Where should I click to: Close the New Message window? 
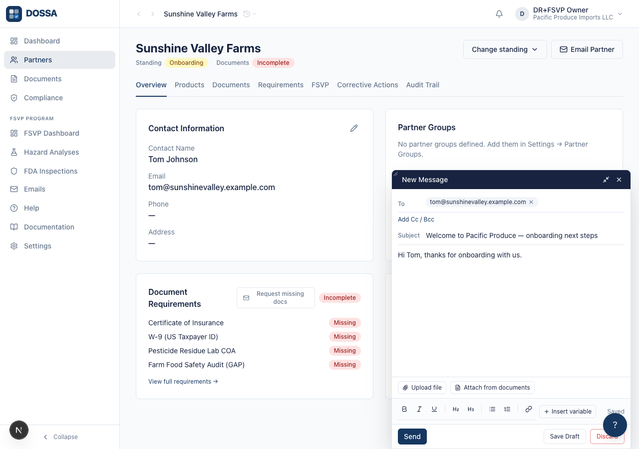(x=619, y=180)
